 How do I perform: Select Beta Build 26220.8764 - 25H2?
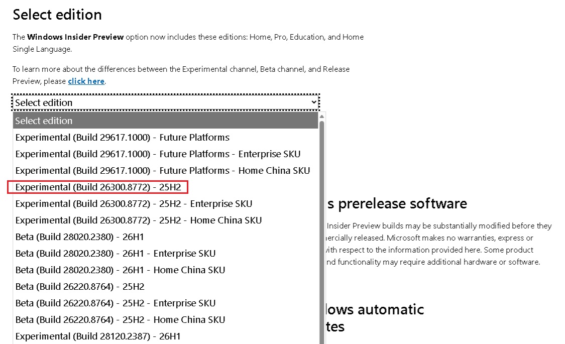(165, 286)
